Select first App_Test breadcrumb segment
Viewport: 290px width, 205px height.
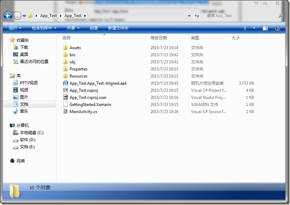pos(48,16)
